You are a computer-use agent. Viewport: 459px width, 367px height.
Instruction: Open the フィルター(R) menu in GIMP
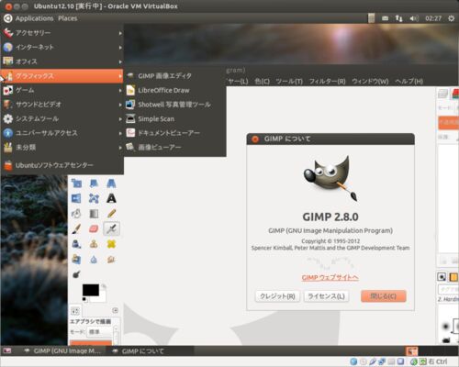[x=327, y=82]
